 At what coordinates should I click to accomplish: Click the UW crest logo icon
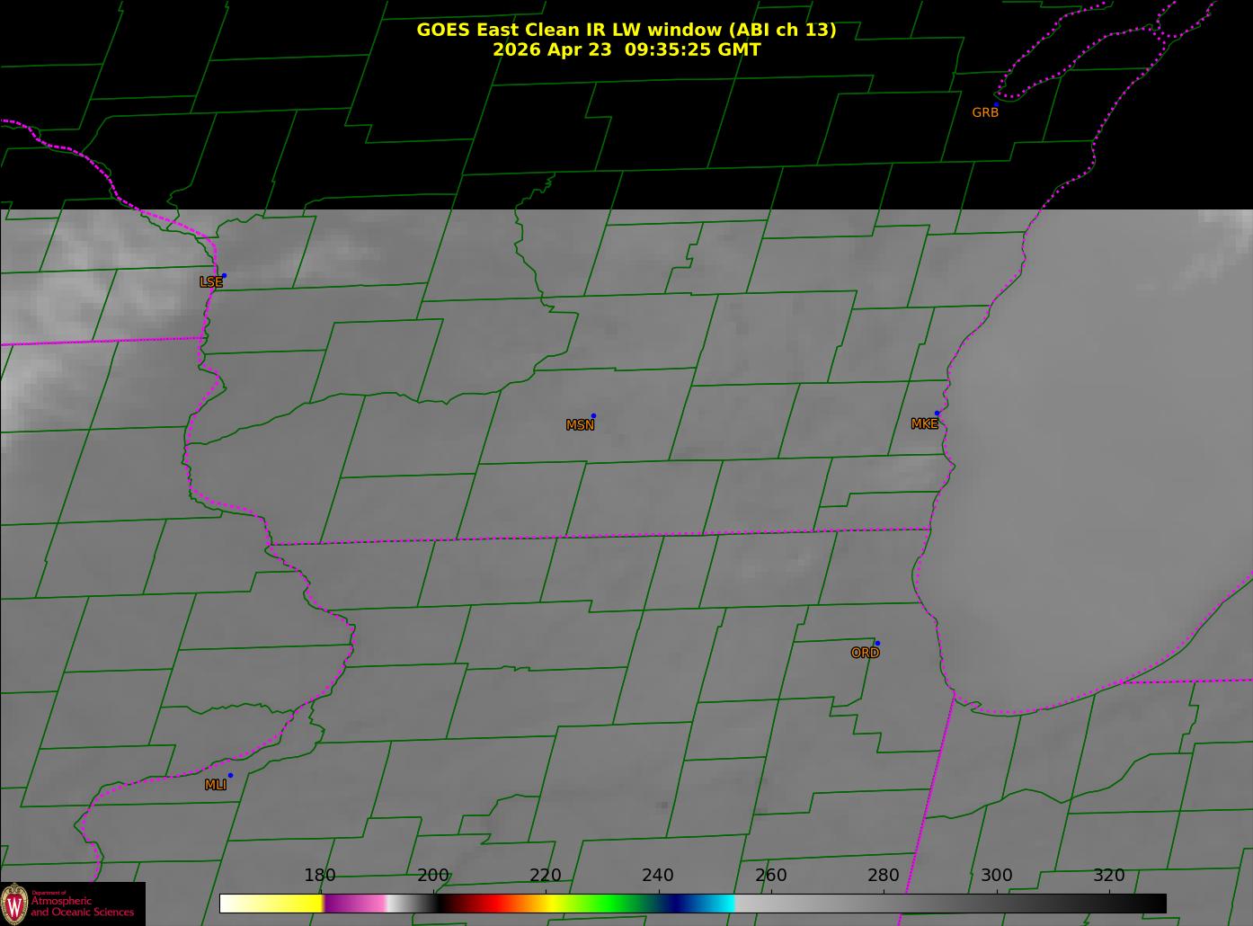point(14,903)
